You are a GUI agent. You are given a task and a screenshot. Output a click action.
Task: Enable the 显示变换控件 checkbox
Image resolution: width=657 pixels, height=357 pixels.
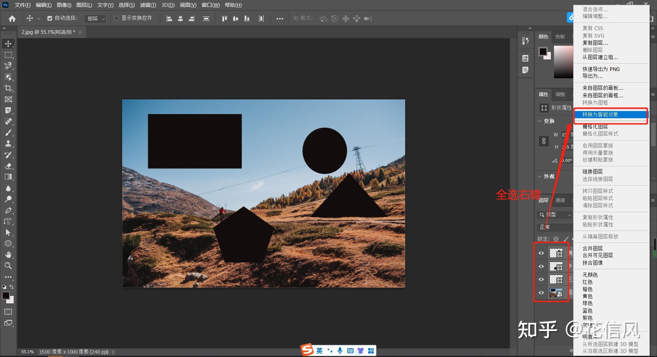click(x=116, y=18)
